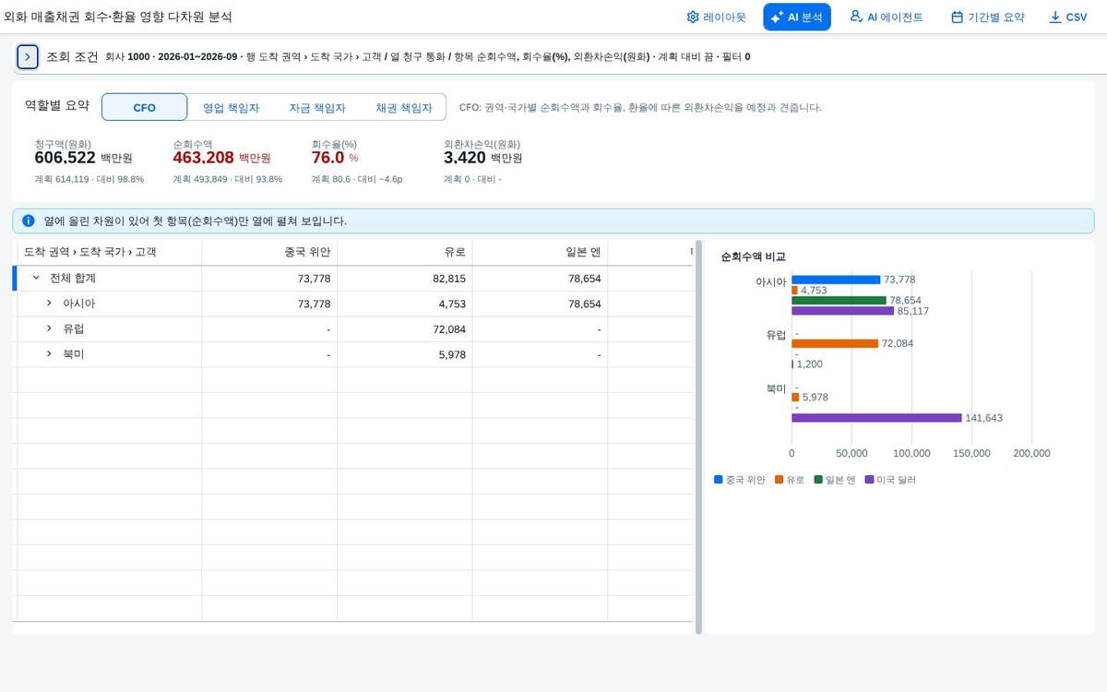Click the 중국 위안 column header
The height and width of the screenshot is (692, 1107).
click(269, 252)
